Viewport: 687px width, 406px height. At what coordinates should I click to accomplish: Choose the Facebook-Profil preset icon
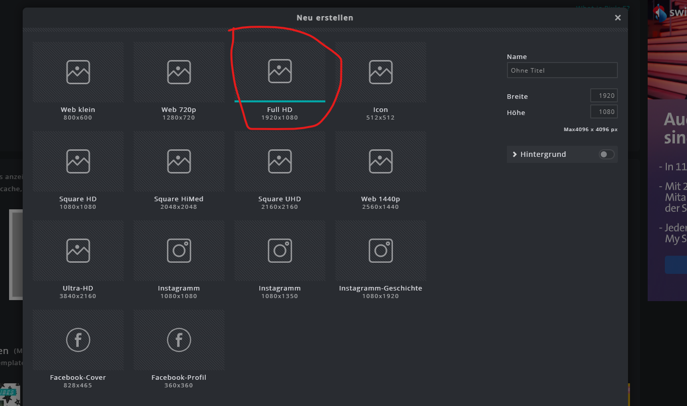click(x=179, y=340)
